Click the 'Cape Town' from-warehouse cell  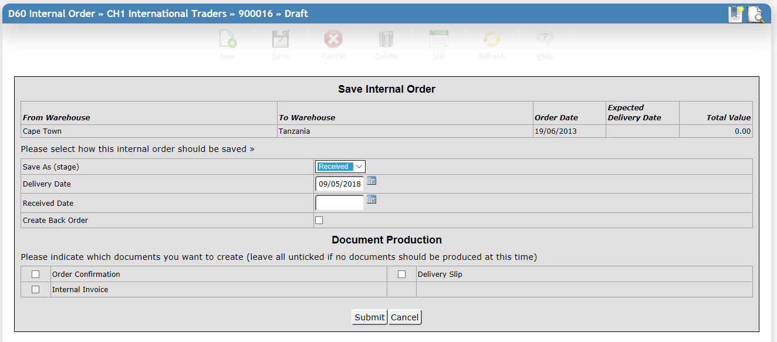point(149,131)
